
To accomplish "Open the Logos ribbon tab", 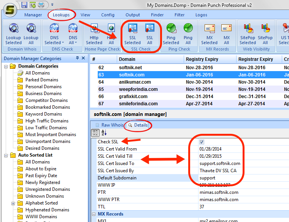I will pyautogui.click(x=201, y=15).
